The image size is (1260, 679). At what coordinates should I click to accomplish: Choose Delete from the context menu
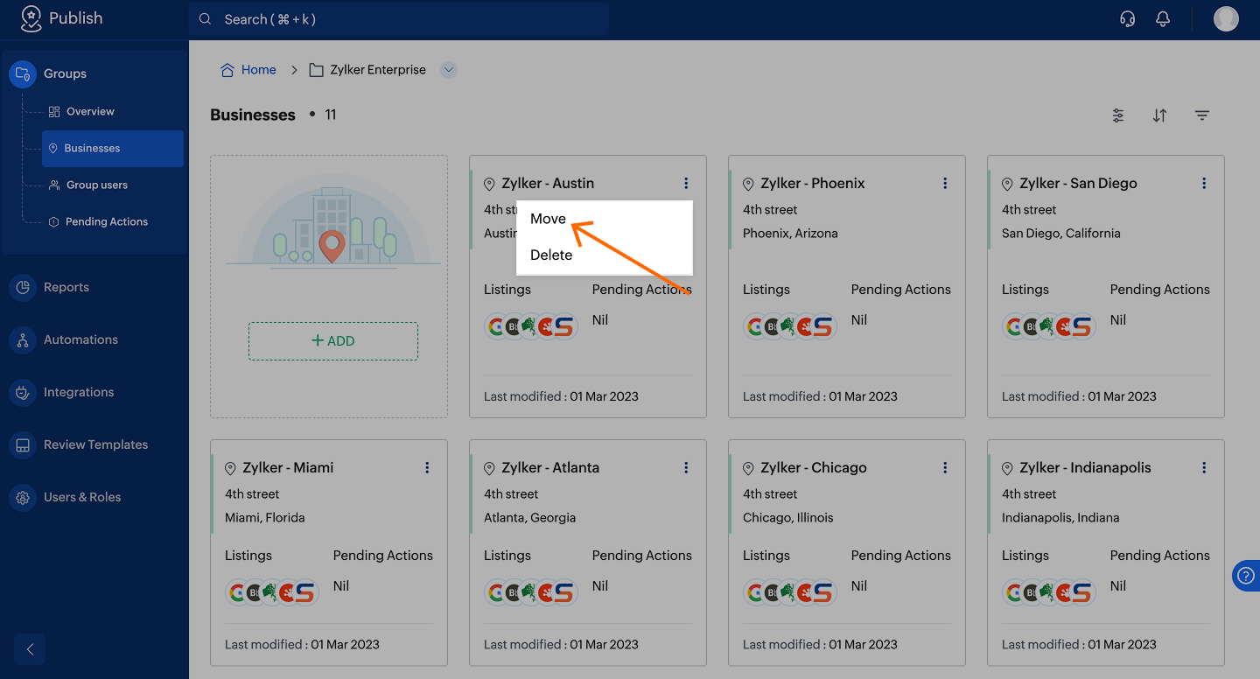click(x=551, y=255)
